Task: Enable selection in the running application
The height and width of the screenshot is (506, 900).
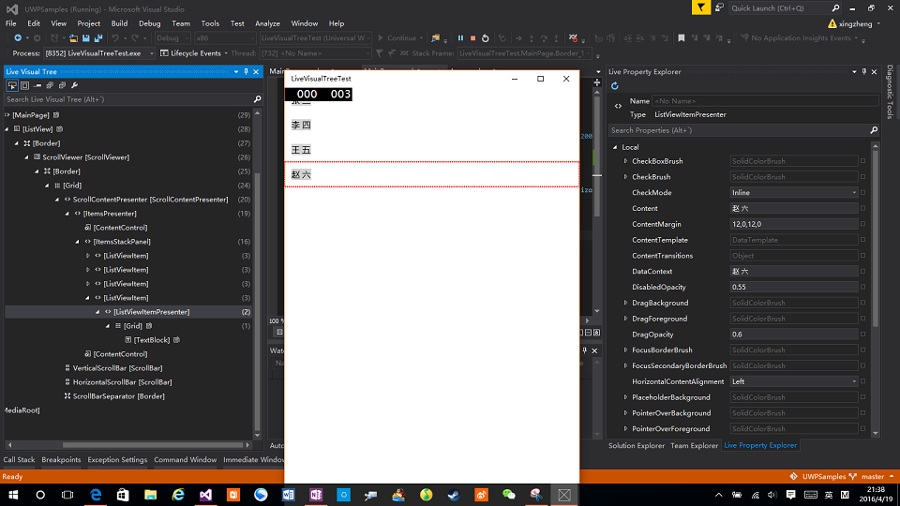Action: coord(12,85)
